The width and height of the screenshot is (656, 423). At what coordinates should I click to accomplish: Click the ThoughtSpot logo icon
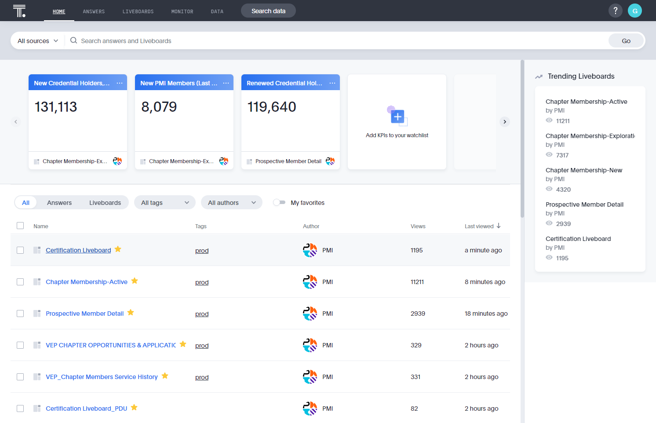[19, 11]
